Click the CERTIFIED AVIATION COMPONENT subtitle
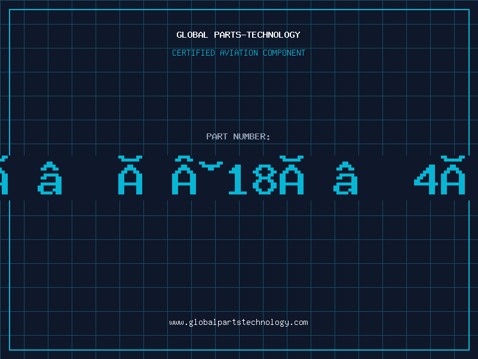The height and width of the screenshot is (359, 478). coord(238,53)
